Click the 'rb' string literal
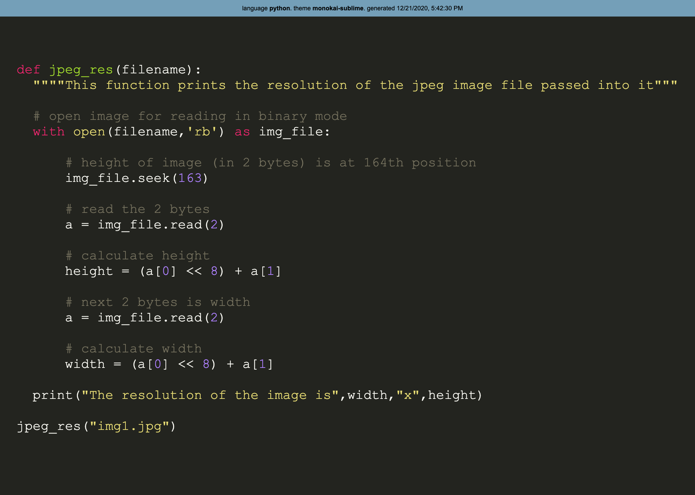The height and width of the screenshot is (495, 695). click(x=202, y=132)
